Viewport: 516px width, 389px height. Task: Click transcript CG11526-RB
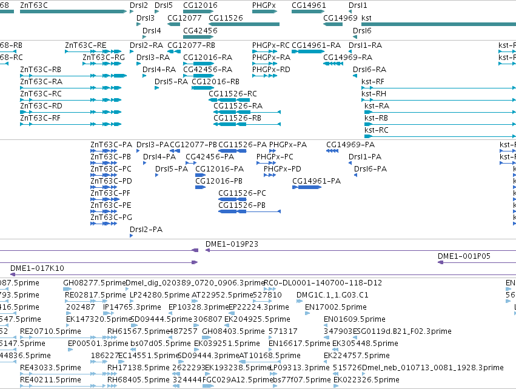click(237, 118)
